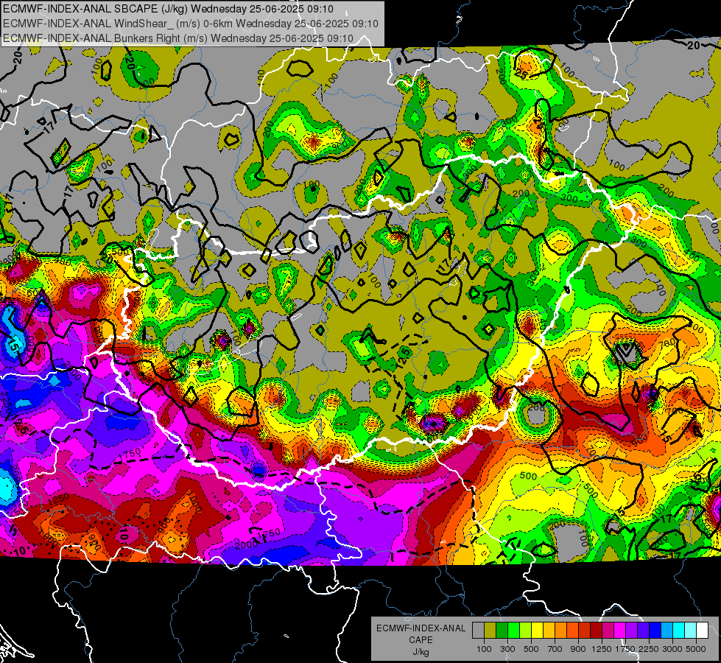Click the Bunkers Right (m/s) title line

tap(178, 38)
